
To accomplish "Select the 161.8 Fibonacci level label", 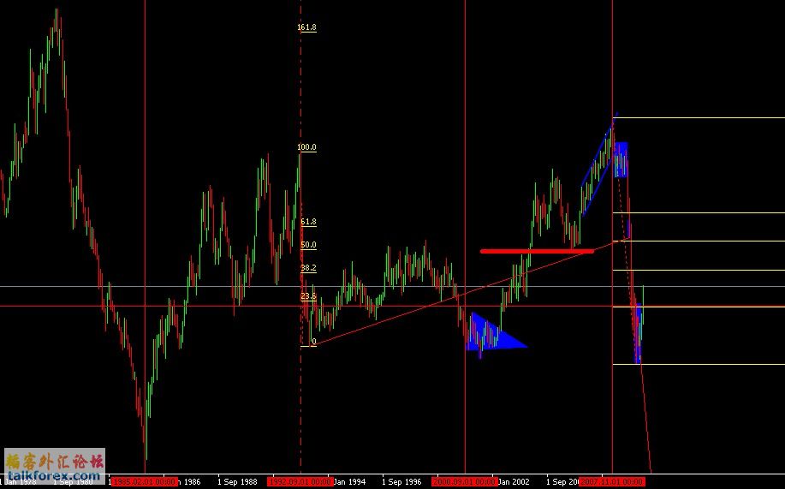I will click(x=306, y=27).
